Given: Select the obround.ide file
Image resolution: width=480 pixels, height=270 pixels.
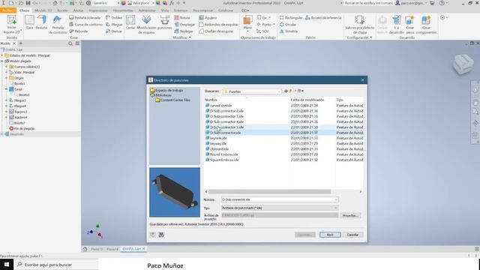Looking at the screenshot, I should coord(217,149).
